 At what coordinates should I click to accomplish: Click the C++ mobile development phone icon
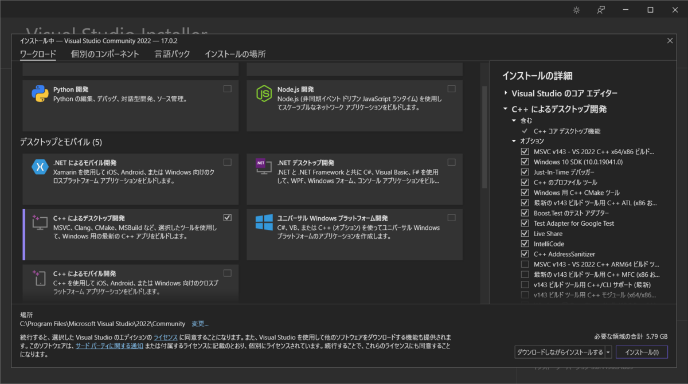click(38, 278)
